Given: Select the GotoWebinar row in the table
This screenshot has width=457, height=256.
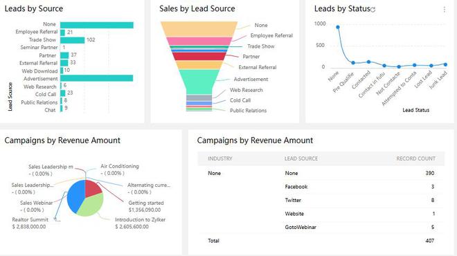Looking at the screenshot, I should [x=321, y=227].
